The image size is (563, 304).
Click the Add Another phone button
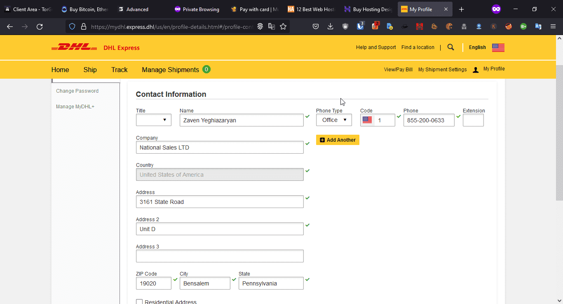[338, 140]
